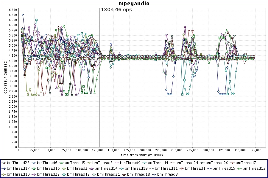The height and width of the screenshot is (178, 268).
Task: Click the bmThread16 green square legend marker
Action: coord(34,169)
